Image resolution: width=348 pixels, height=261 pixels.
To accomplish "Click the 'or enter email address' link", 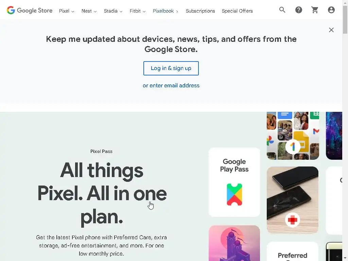I will [171, 86].
